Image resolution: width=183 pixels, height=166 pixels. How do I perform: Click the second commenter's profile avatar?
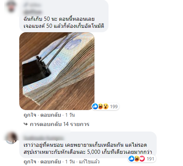[x=11, y=138]
